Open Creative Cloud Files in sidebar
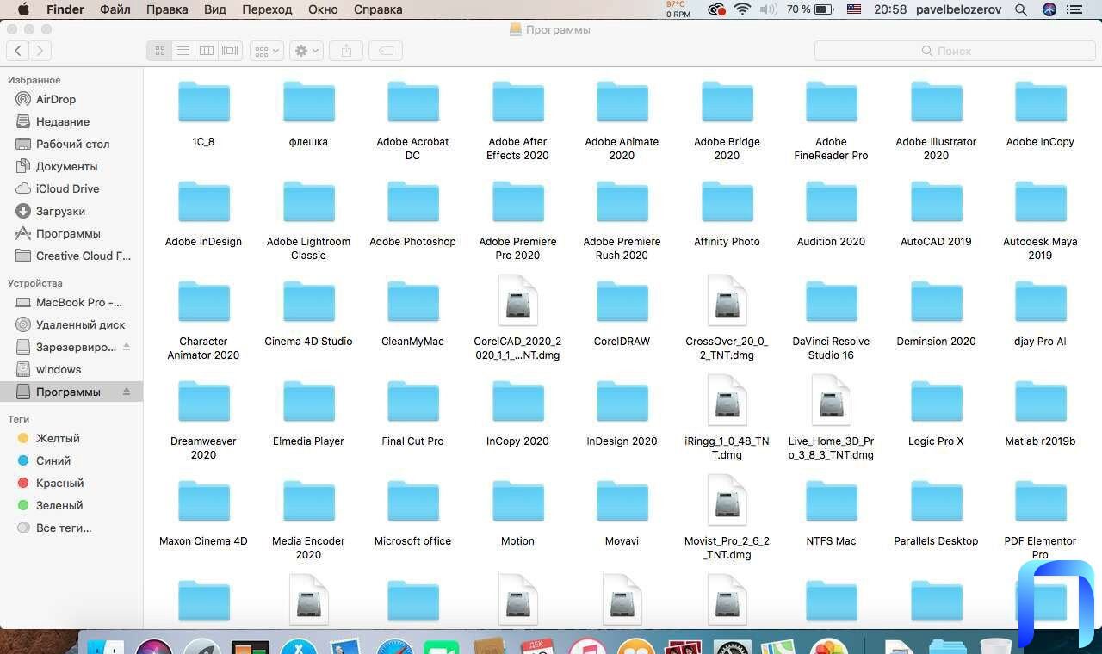1102x654 pixels. point(71,256)
